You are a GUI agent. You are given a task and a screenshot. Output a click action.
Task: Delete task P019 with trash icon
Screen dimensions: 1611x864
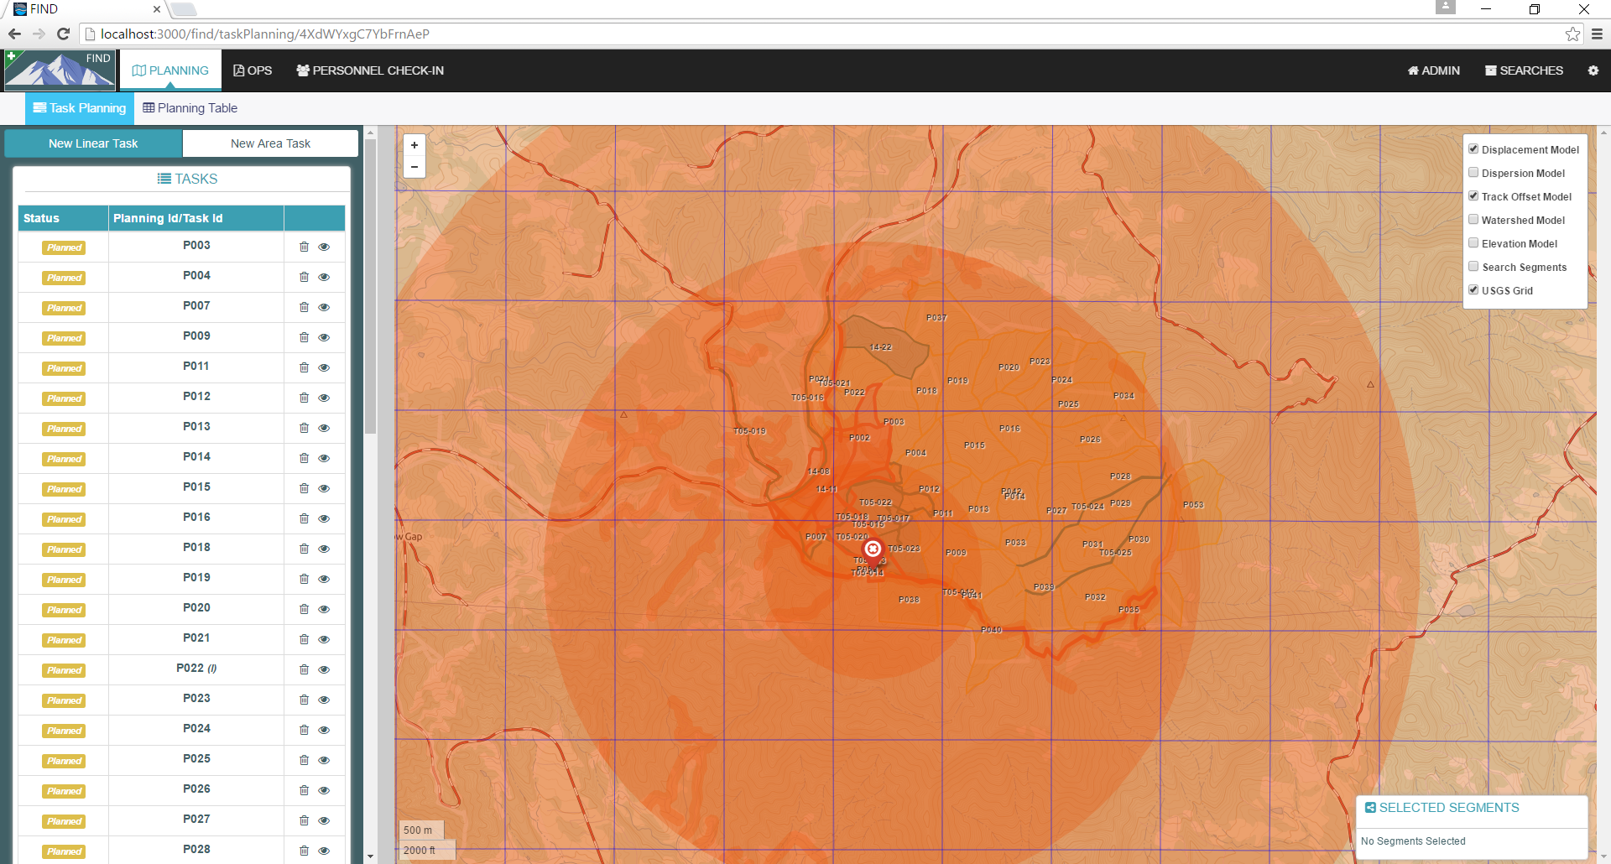pyautogui.click(x=304, y=579)
